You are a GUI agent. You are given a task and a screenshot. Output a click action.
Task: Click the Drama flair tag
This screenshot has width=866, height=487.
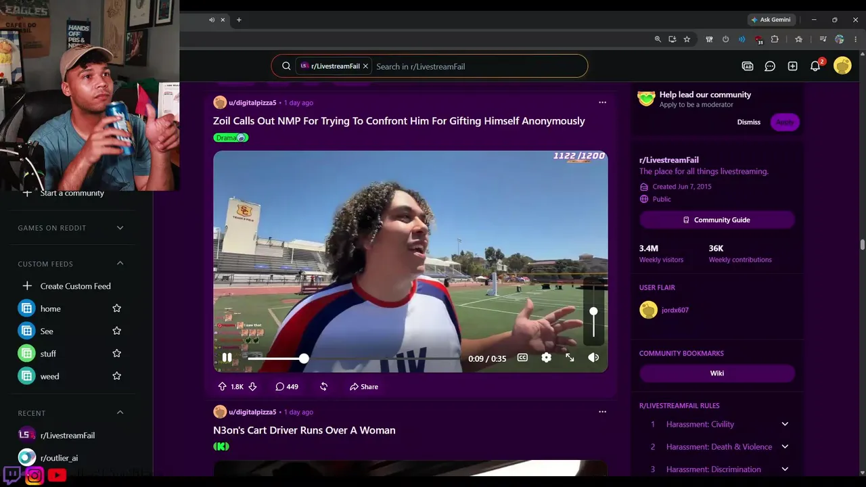coord(231,138)
